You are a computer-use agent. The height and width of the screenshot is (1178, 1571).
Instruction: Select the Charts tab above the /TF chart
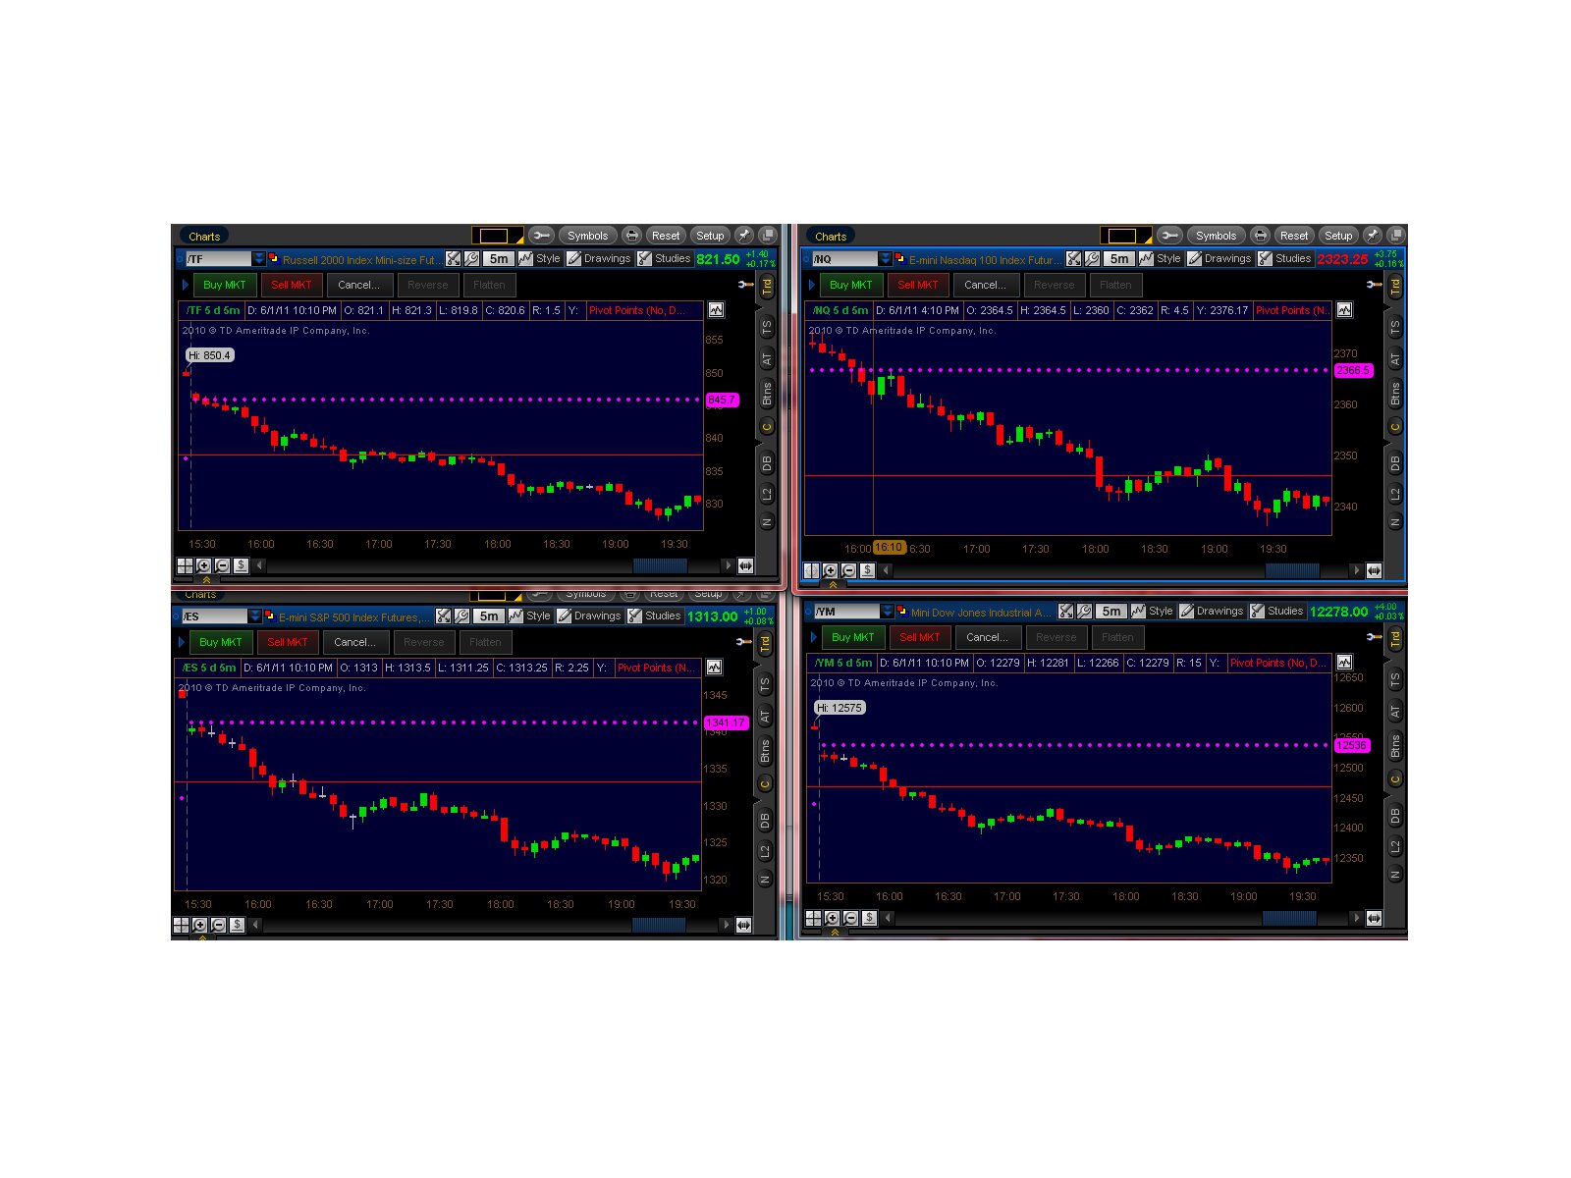(x=204, y=237)
